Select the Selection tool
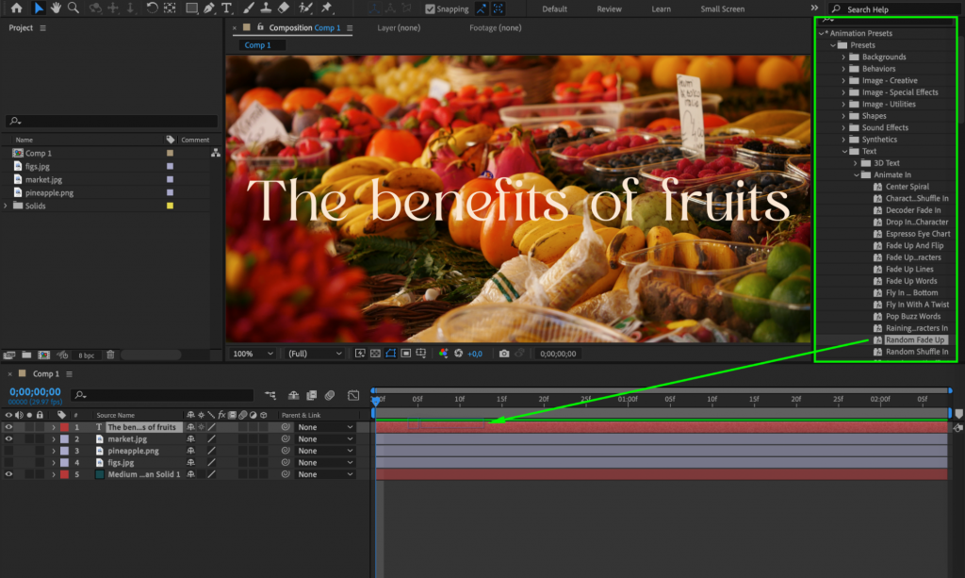The height and width of the screenshot is (578, 965). (x=38, y=8)
